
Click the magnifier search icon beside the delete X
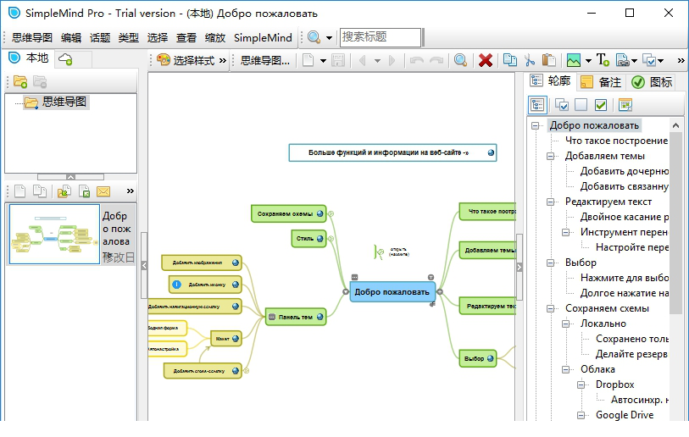pos(460,60)
